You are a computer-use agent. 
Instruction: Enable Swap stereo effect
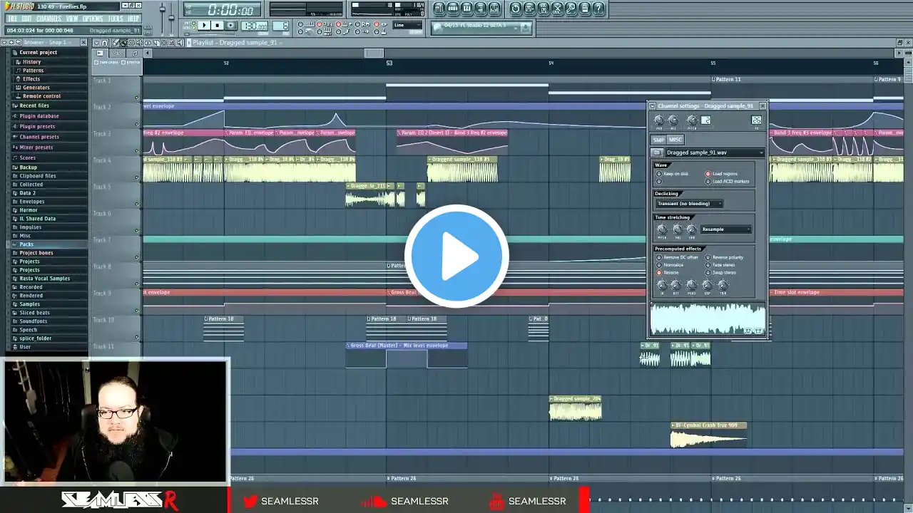[x=708, y=273]
